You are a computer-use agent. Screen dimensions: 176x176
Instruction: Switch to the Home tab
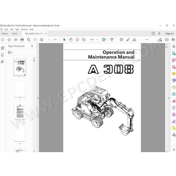coord(5,33)
